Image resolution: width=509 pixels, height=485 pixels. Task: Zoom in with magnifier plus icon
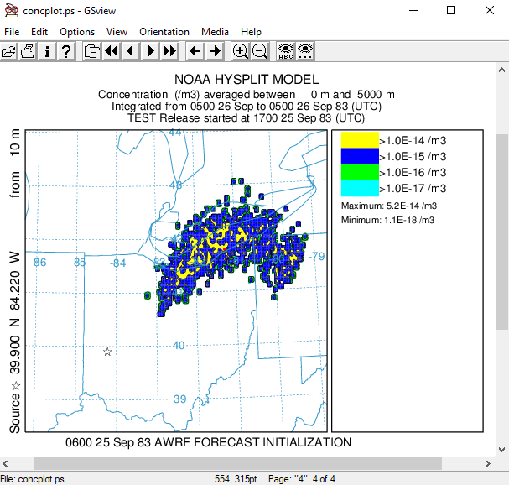click(x=240, y=51)
